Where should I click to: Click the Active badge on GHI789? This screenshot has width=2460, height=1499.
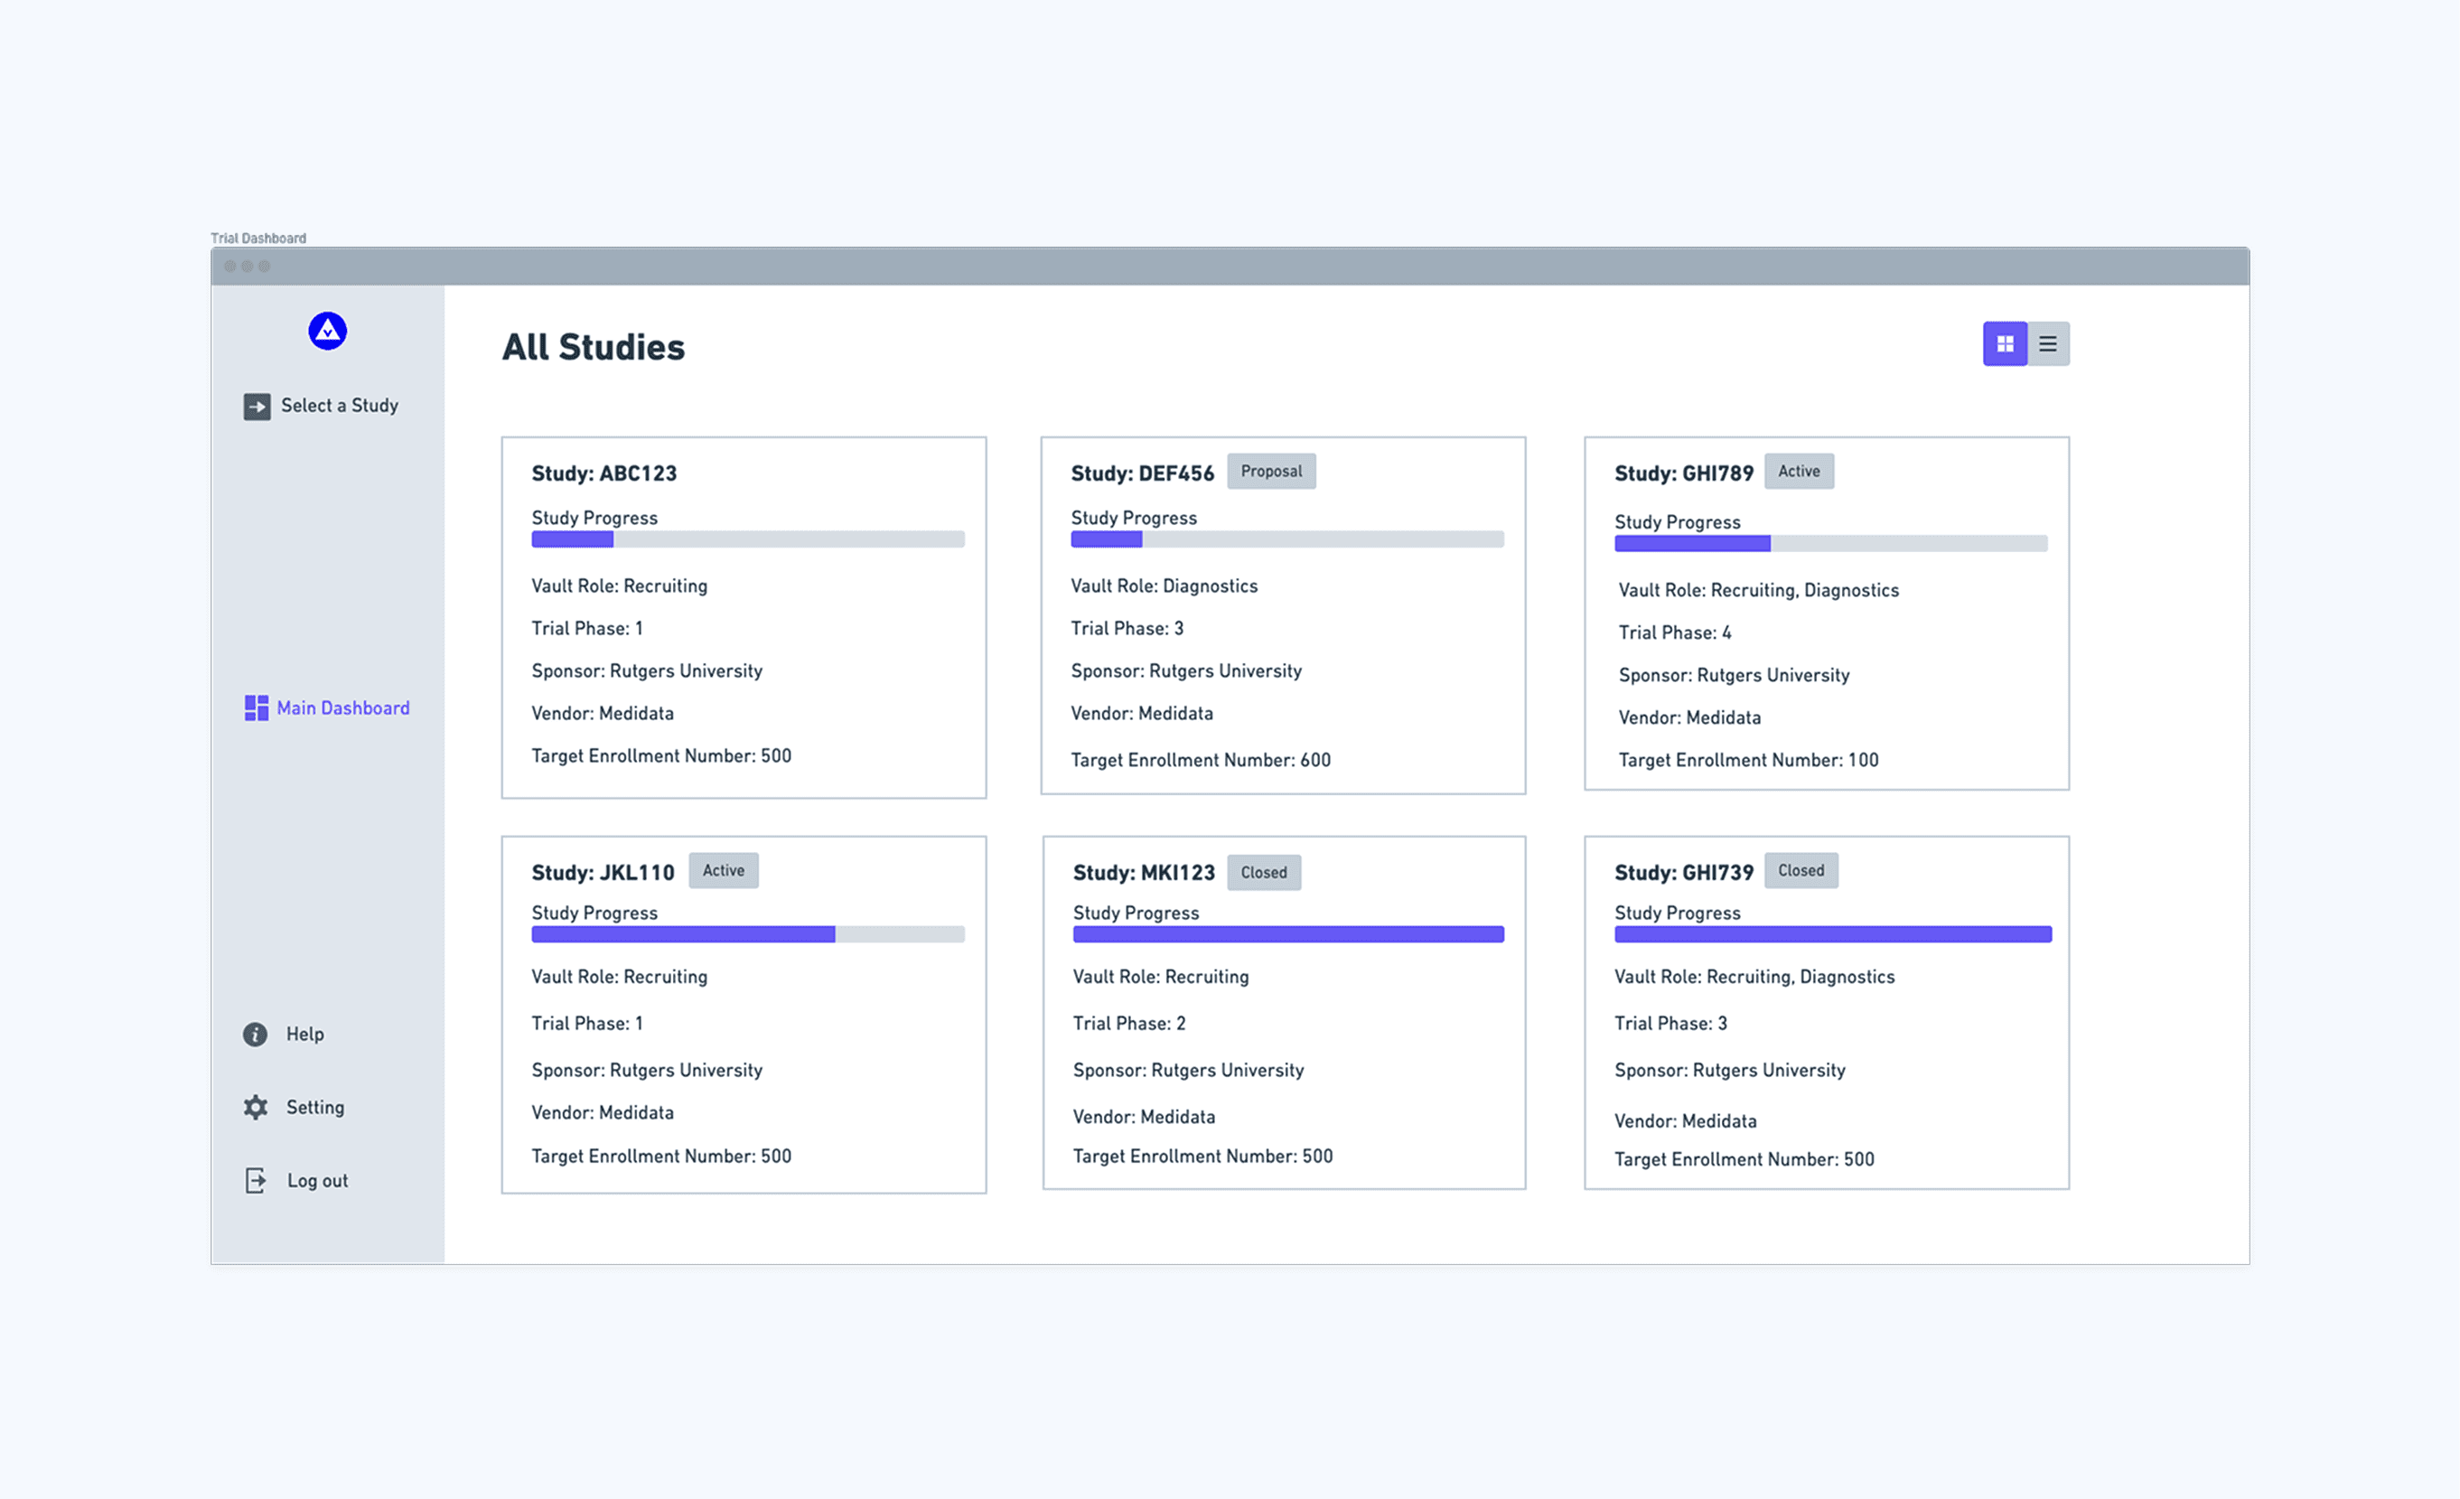tap(1798, 472)
